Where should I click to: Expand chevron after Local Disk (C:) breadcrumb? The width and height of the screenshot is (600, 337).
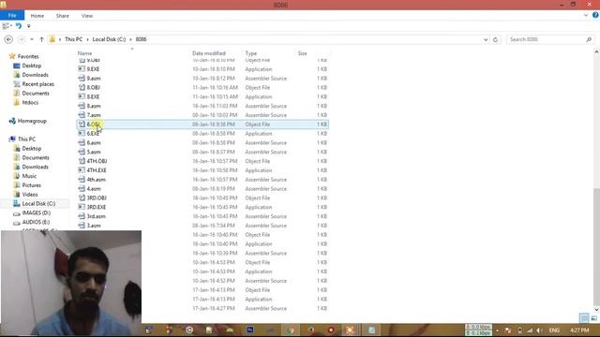coord(130,39)
